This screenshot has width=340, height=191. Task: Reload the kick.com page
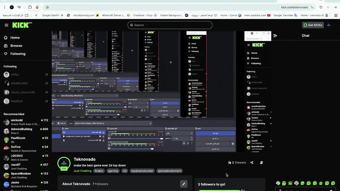click(x=321, y=7)
